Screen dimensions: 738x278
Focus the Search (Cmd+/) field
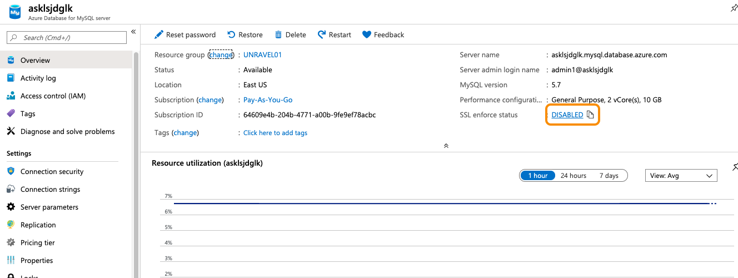pyautogui.click(x=67, y=37)
